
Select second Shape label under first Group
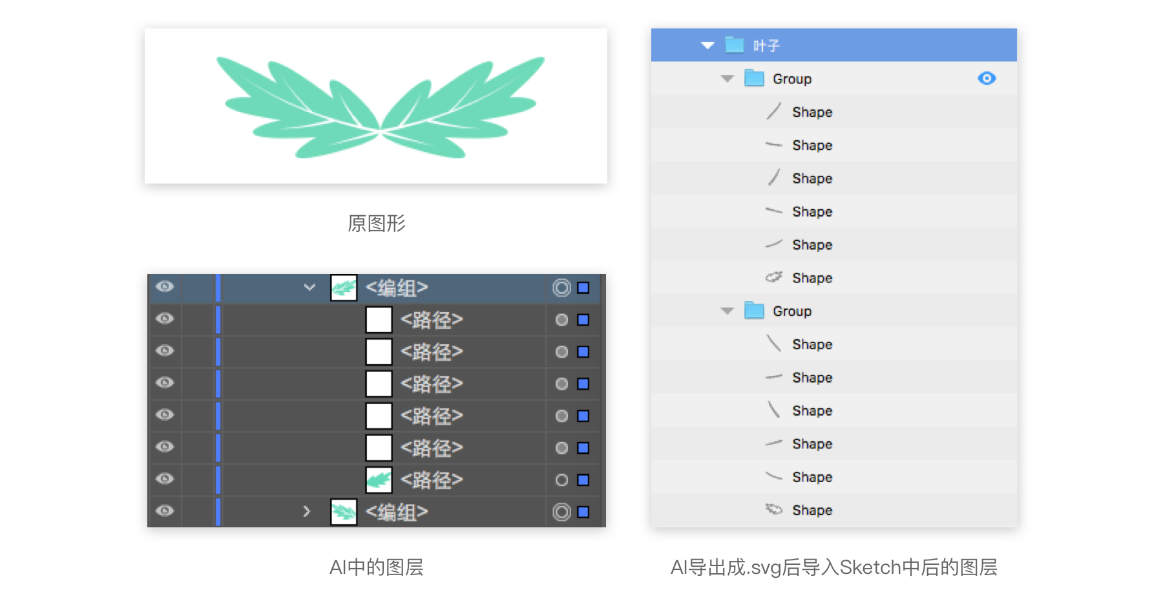tap(812, 145)
